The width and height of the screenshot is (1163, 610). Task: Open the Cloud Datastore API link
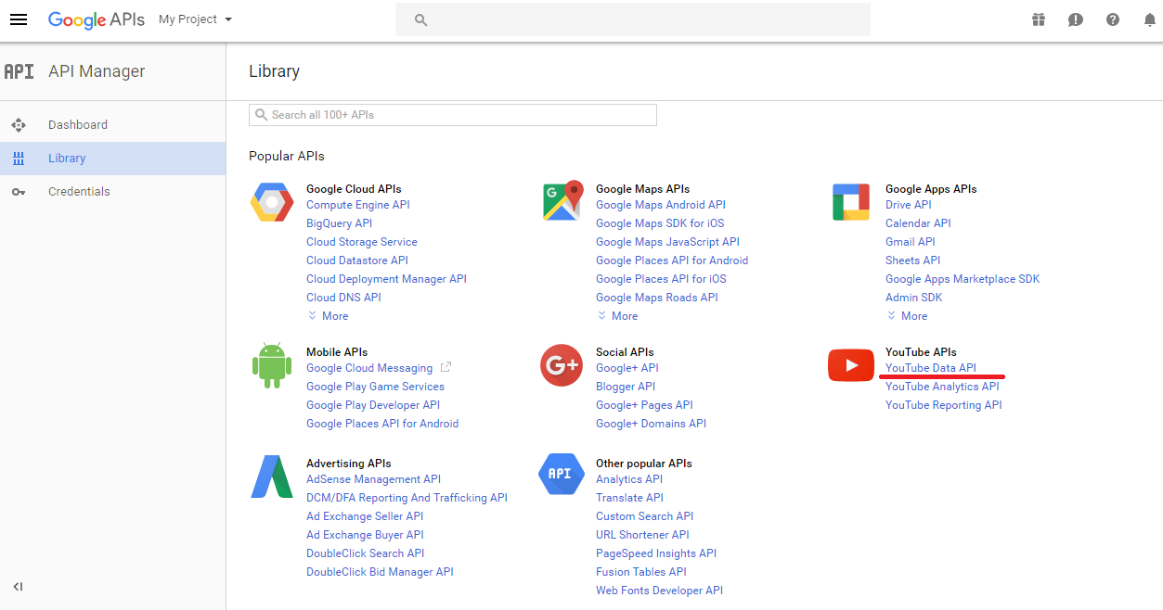click(357, 261)
